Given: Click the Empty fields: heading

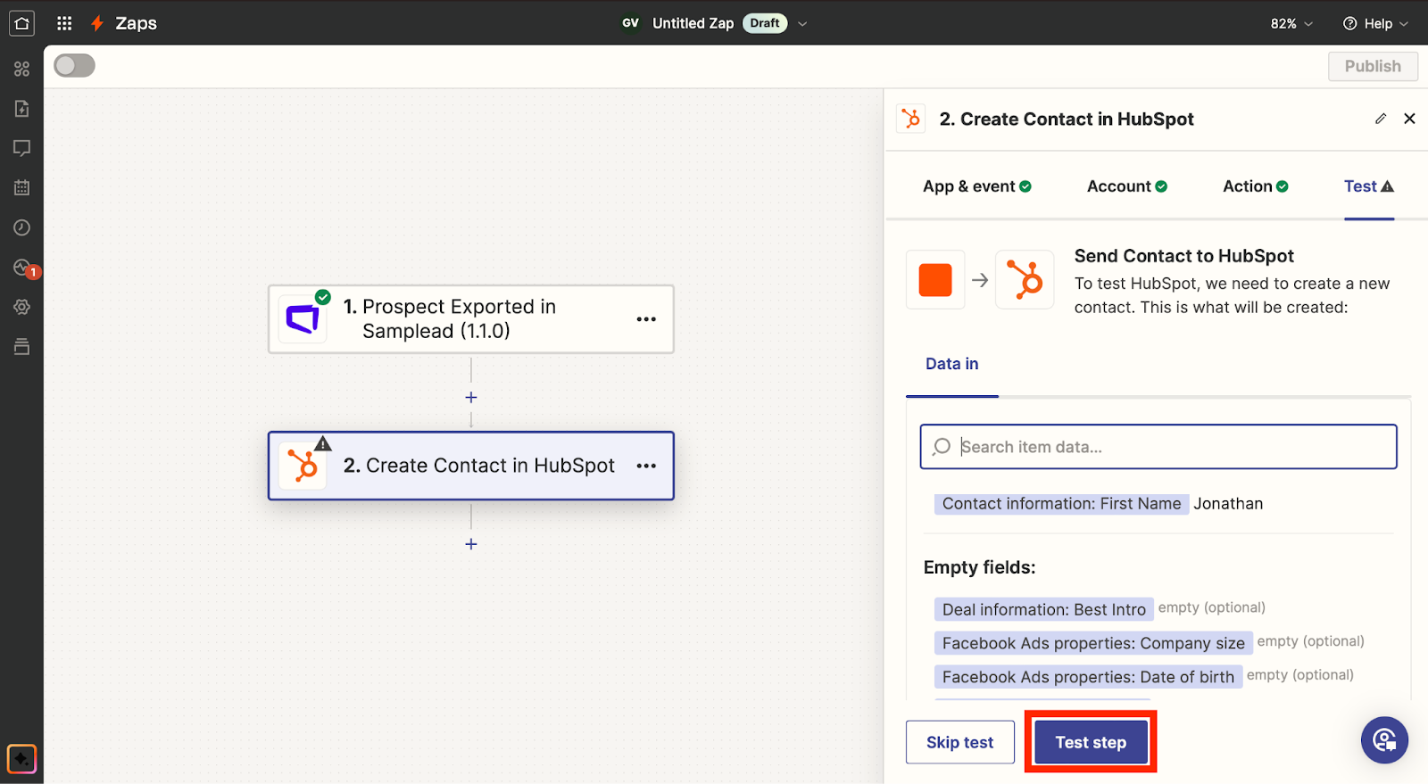Looking at the screenshot, I should click(979, 567).
